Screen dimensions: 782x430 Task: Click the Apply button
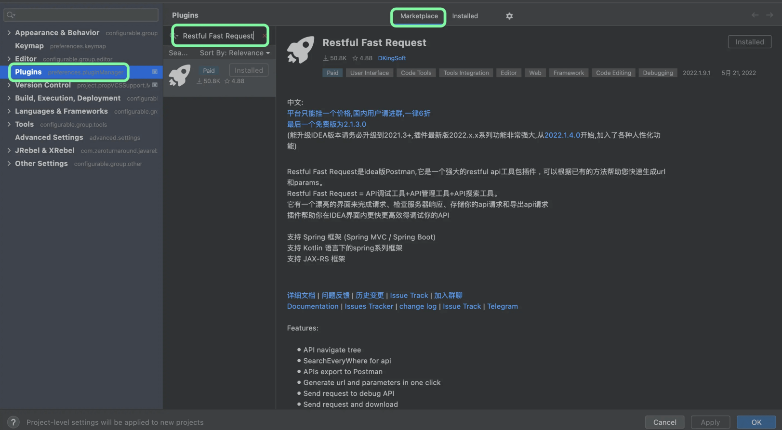point(710,422)
